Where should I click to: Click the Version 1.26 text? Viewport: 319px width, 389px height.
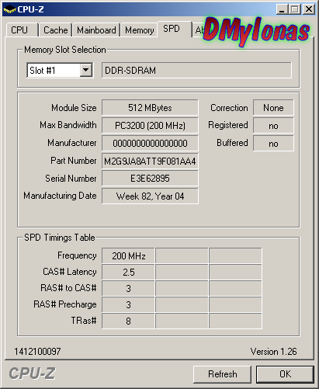click(273, 352)
